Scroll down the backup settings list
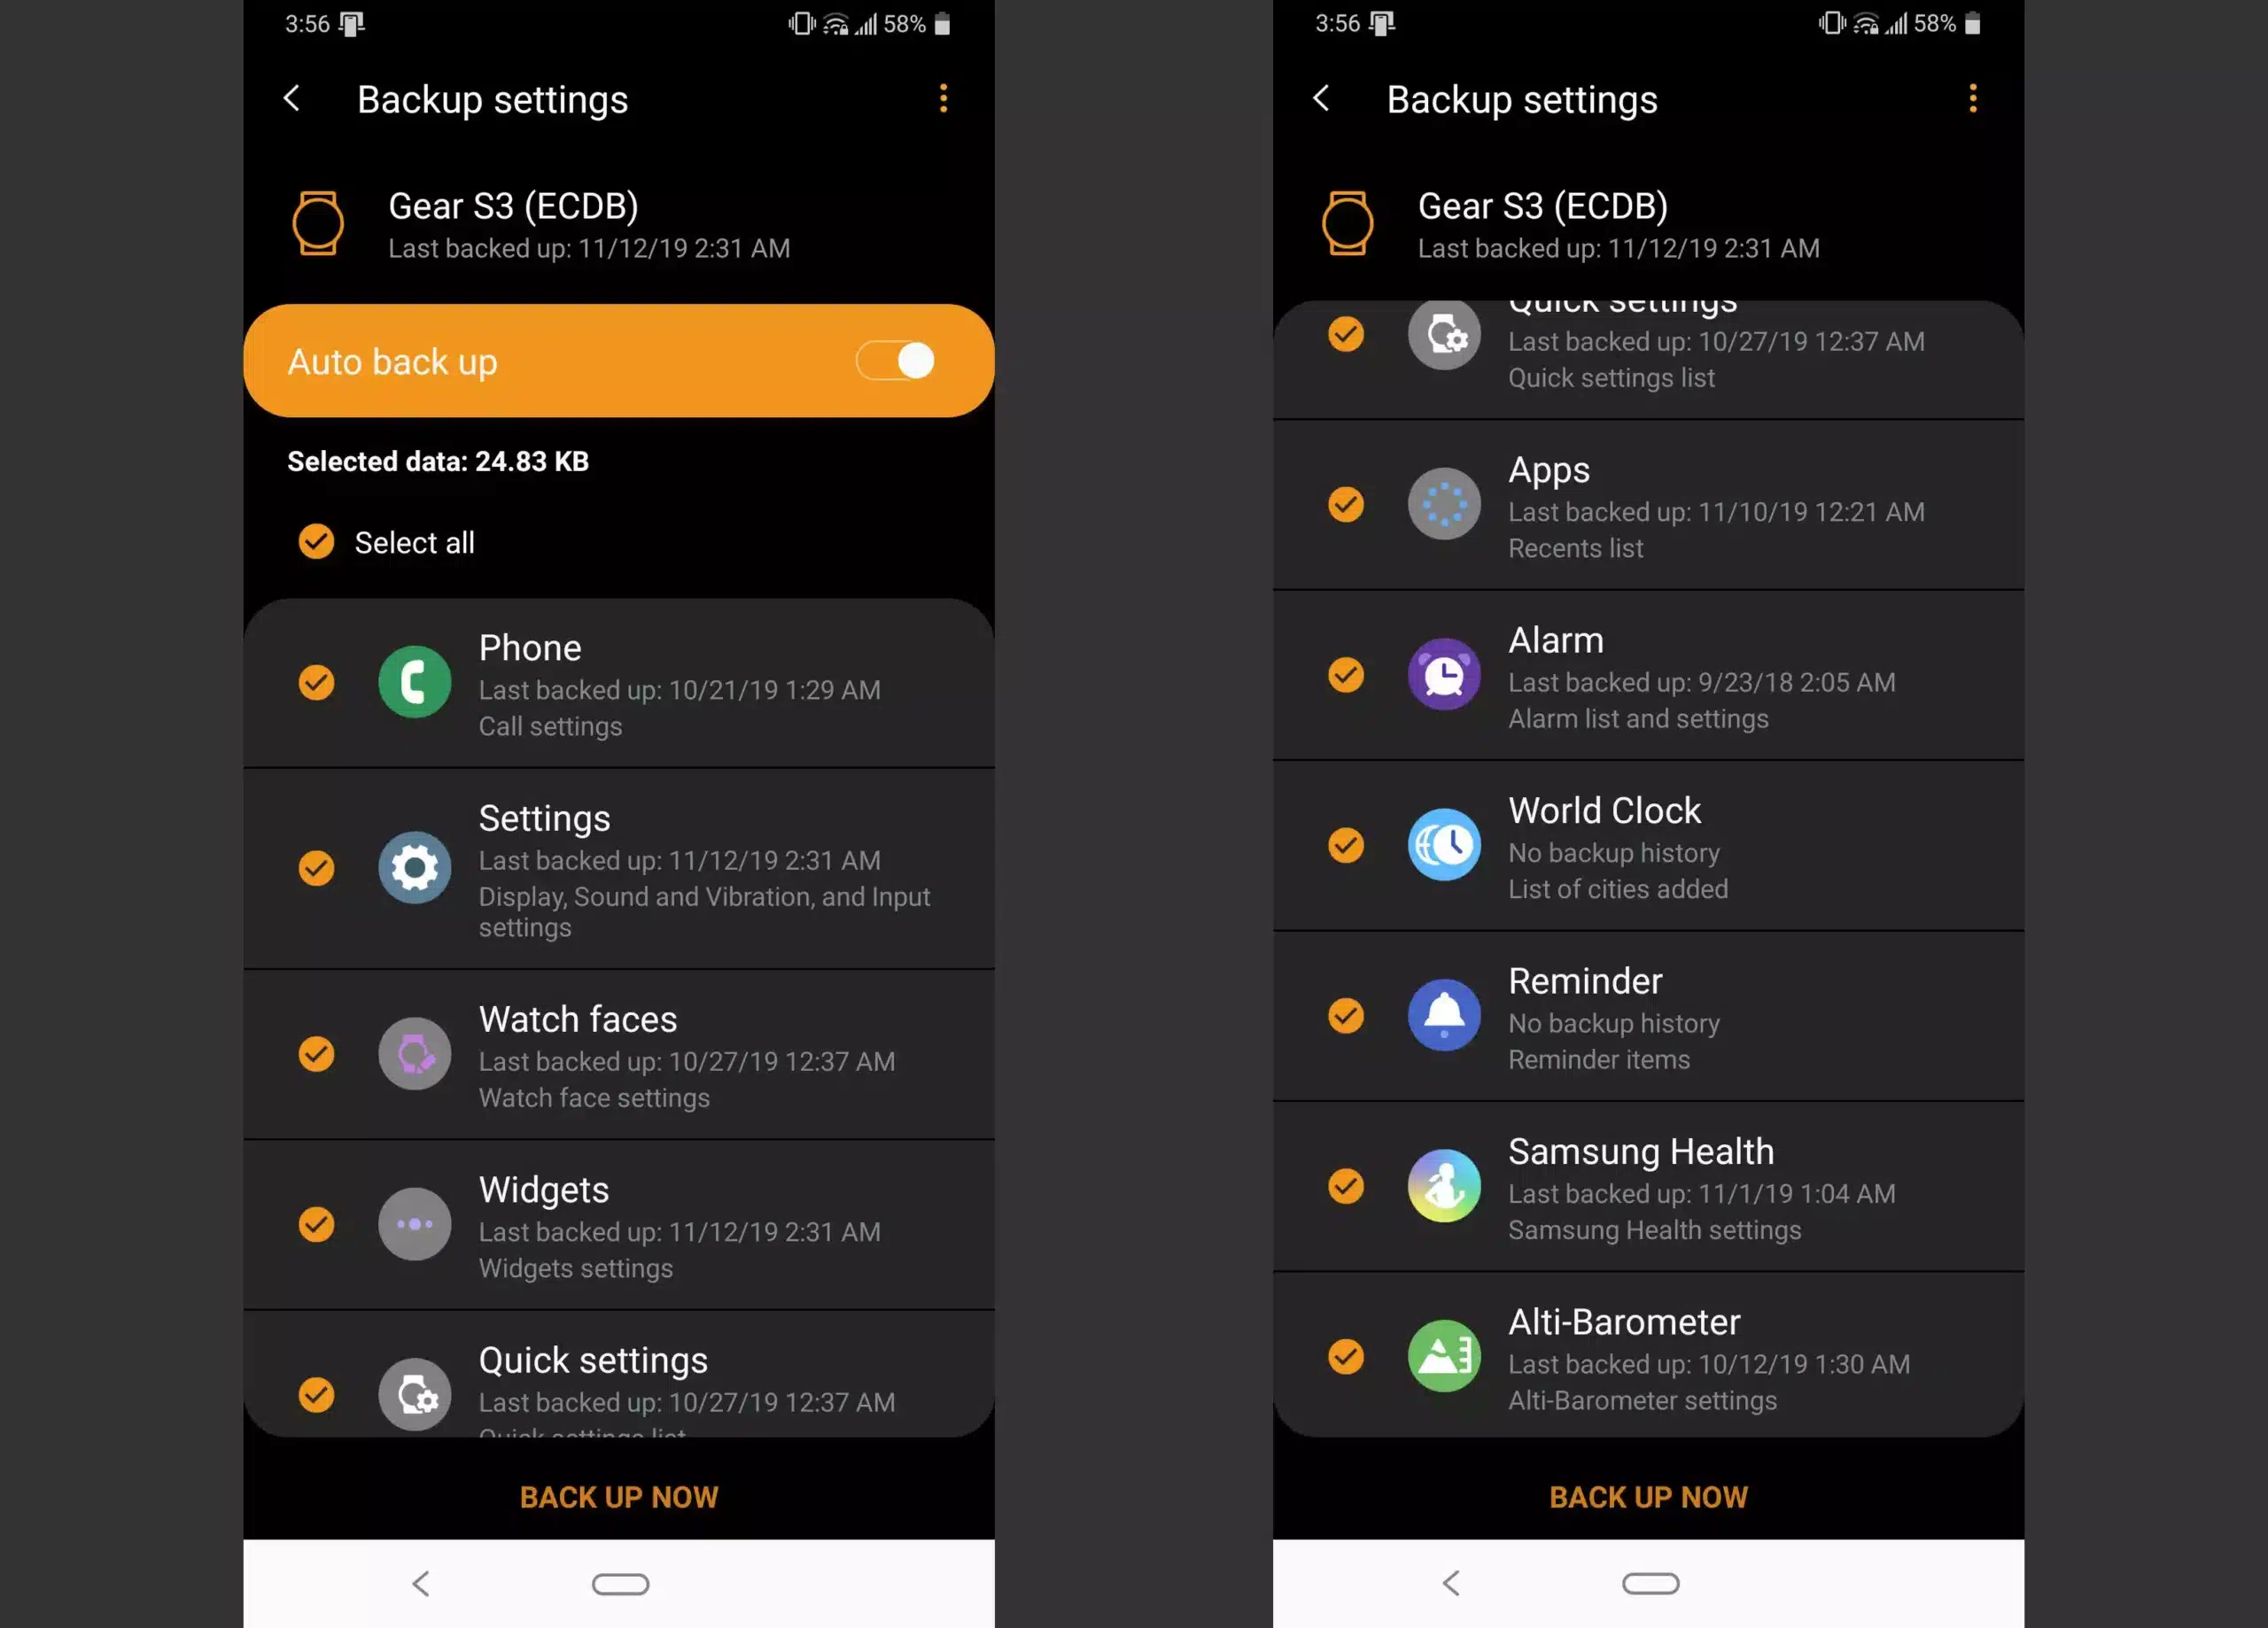2268x1628 pixels. click(618, 1056)
